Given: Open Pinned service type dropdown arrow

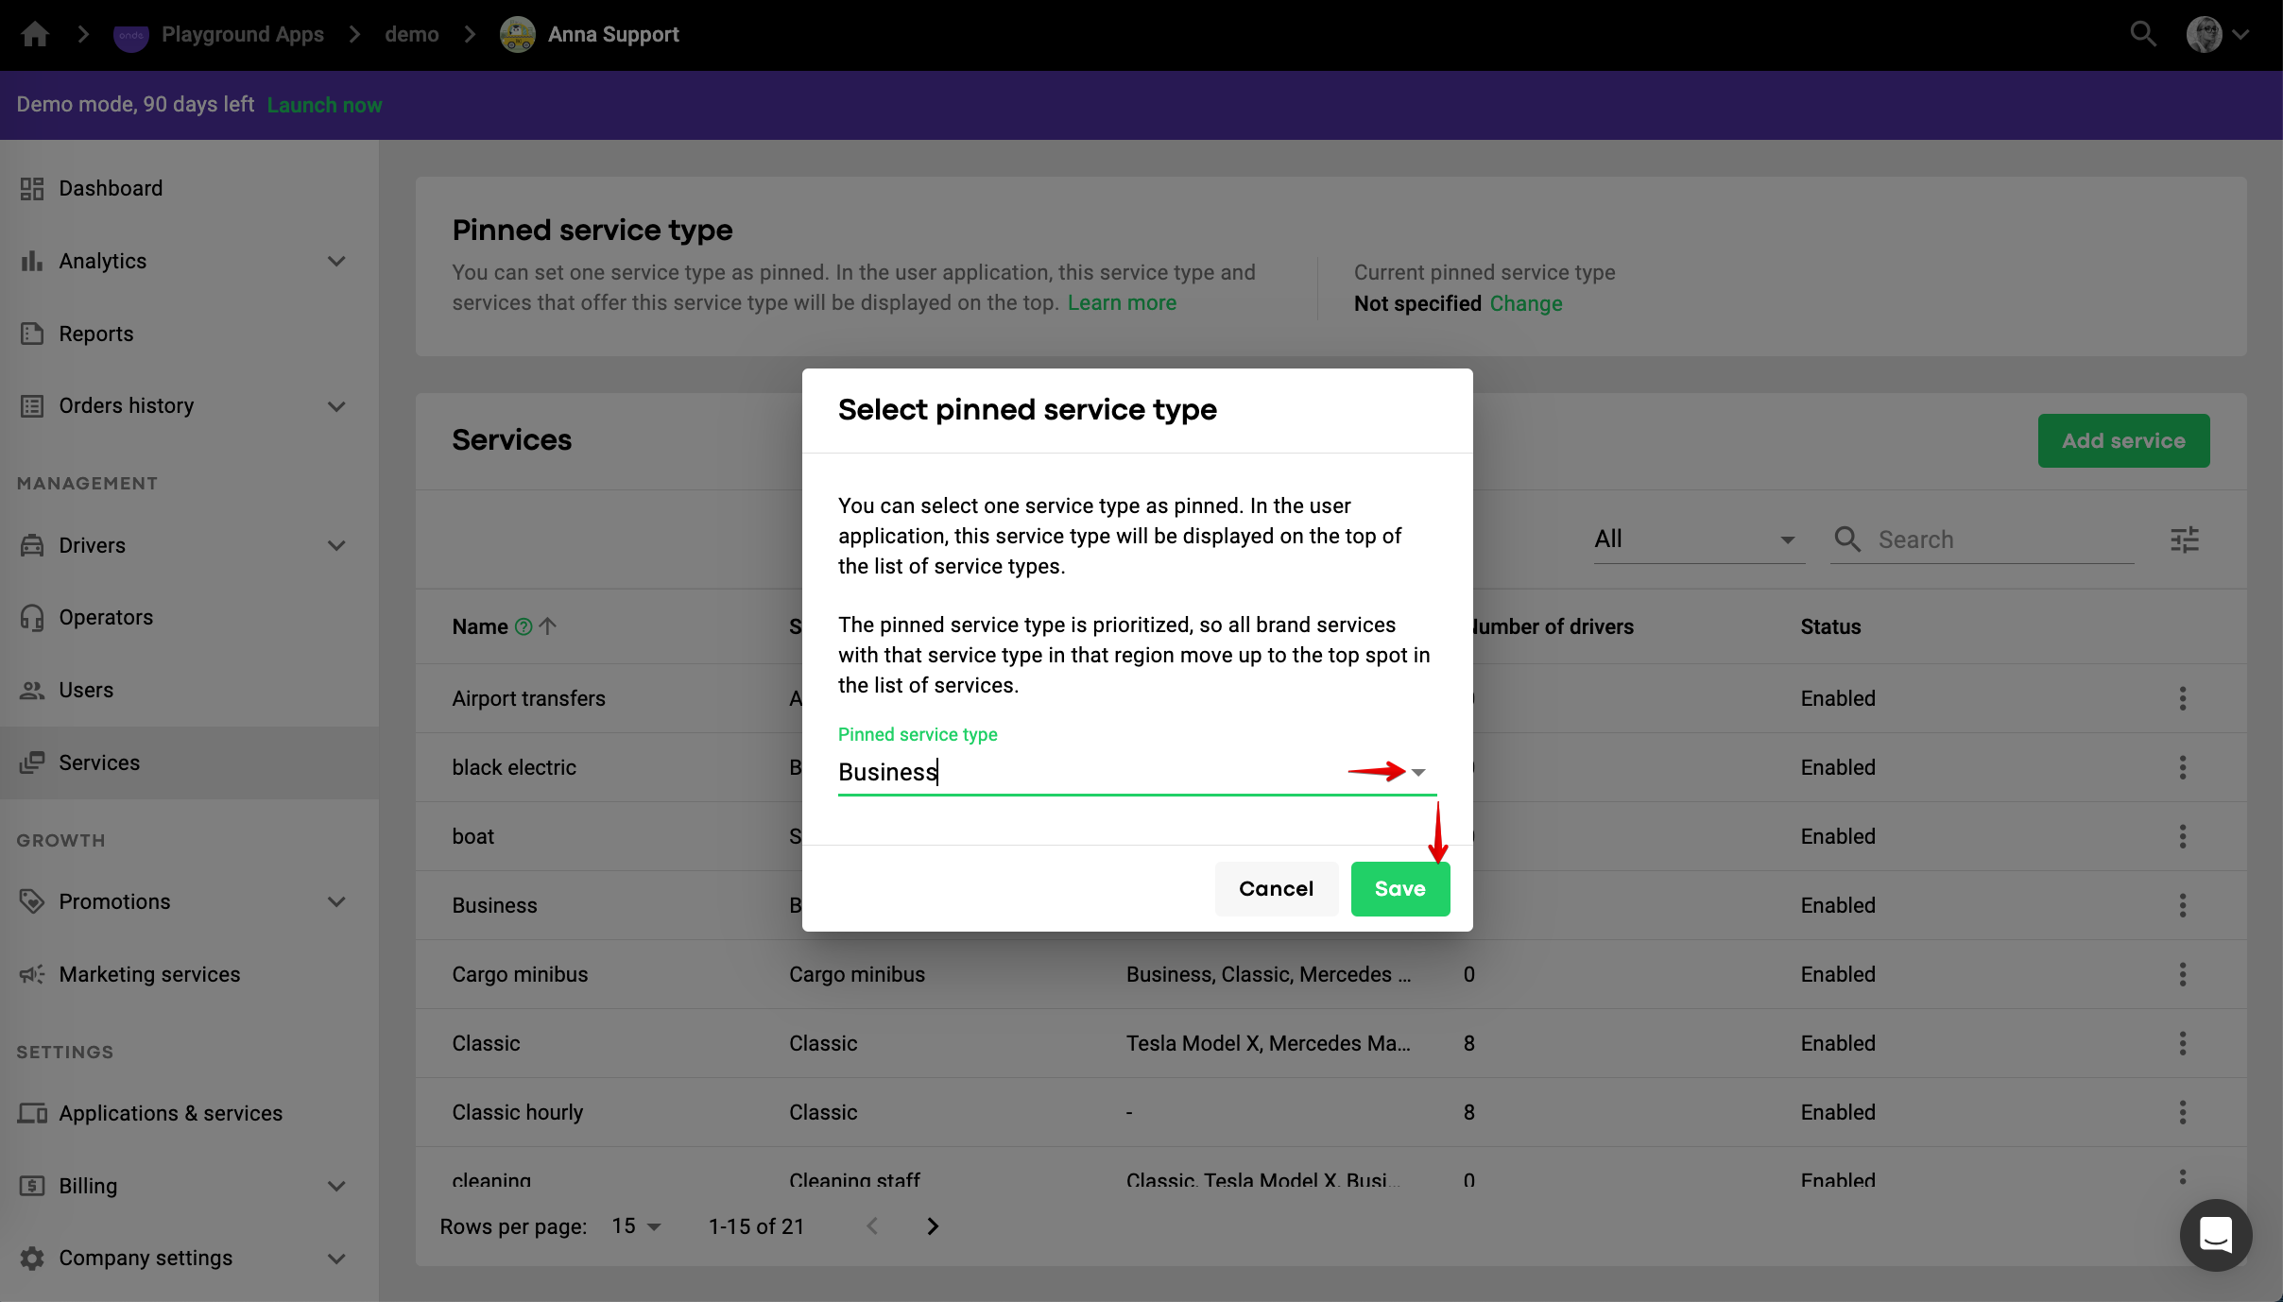Looking at the screenshot, I should tap(1418, 772).
